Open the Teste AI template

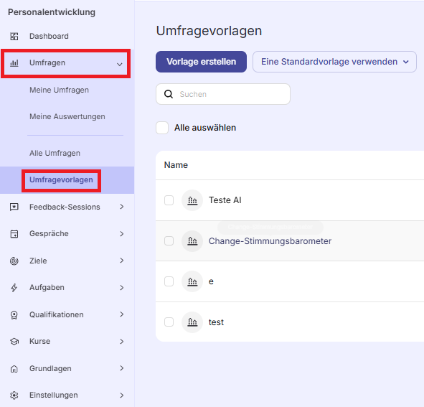[225, 200]
